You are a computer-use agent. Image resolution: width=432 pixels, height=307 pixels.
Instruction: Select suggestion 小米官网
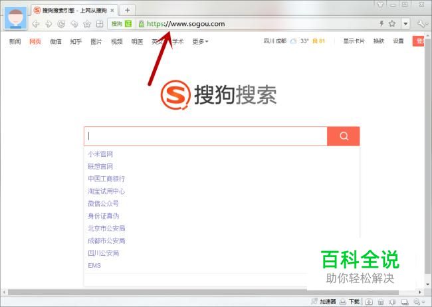100,153
